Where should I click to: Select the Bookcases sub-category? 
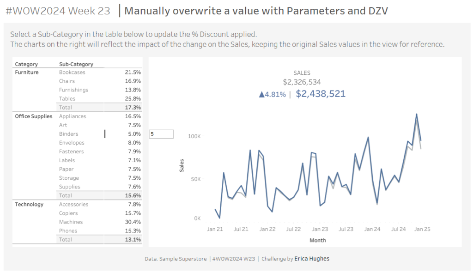(x=72, y=73)
